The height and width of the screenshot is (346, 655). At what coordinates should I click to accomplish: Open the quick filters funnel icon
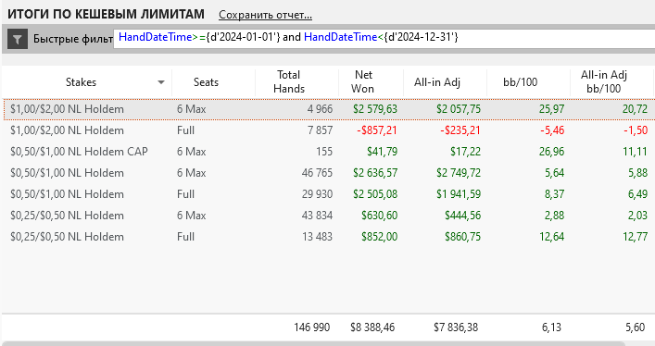(17, 39)
